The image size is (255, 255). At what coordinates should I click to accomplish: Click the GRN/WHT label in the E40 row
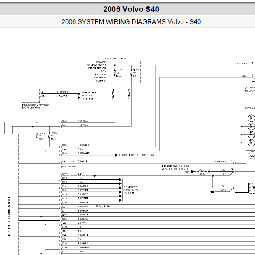[x=84, y=153]
